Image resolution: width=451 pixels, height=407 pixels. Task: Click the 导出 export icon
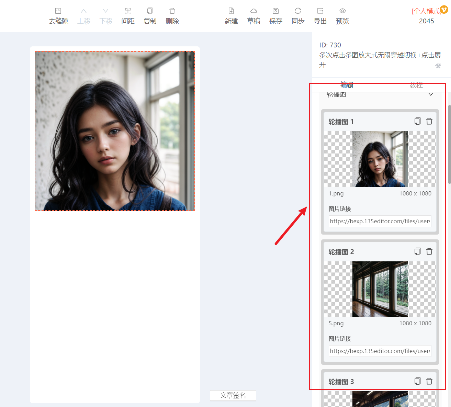coord(320,11)
